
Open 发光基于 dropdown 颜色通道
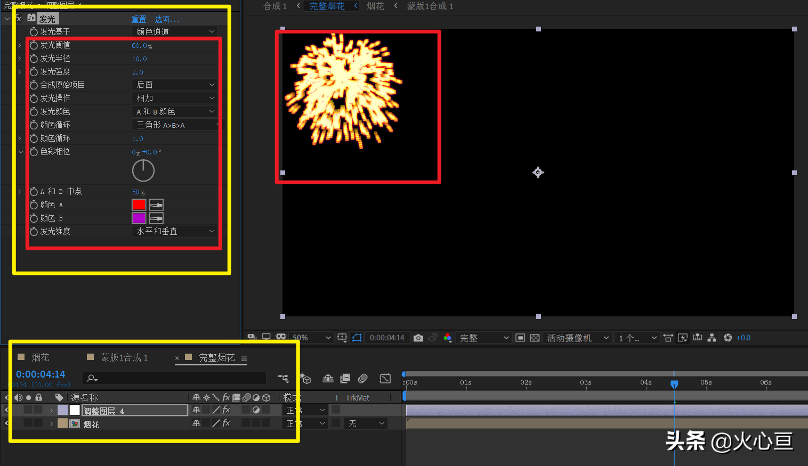175,32
